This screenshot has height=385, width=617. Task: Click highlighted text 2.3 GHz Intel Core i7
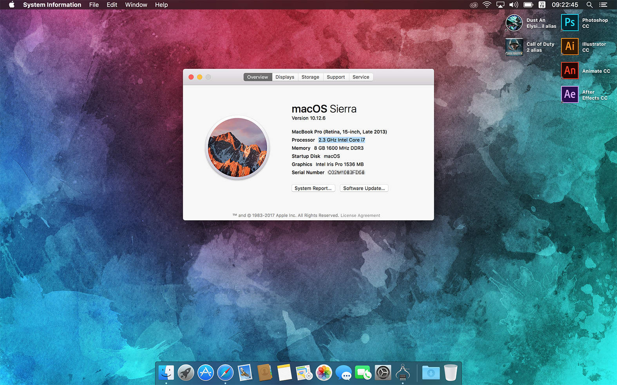pos(342,140)
